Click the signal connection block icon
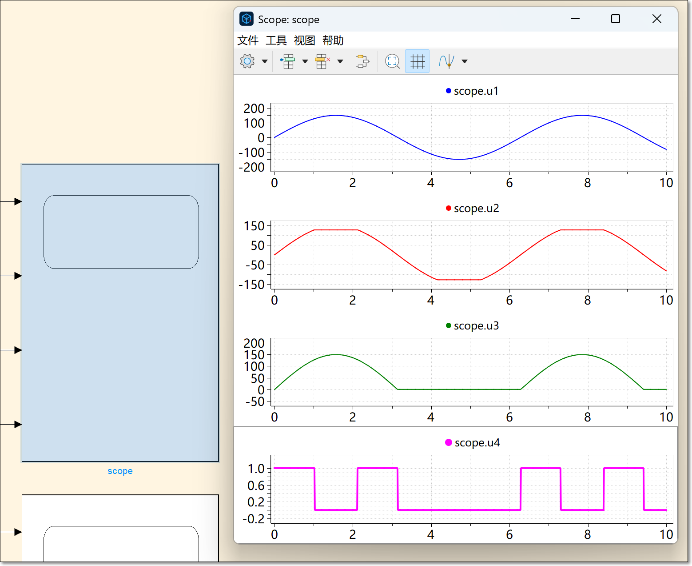The height and width of the screenshot is (566, 692). tap(362, 61)
